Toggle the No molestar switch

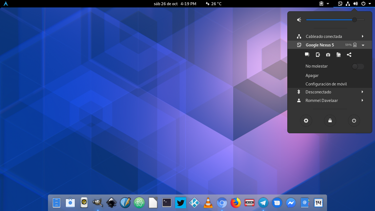click(x=358, y=66)
